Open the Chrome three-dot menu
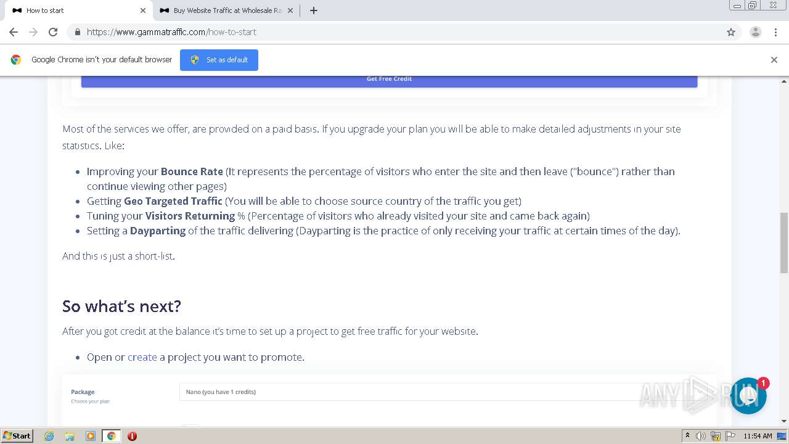The width and height of the screenshot is (789, 444). [776, 32]
